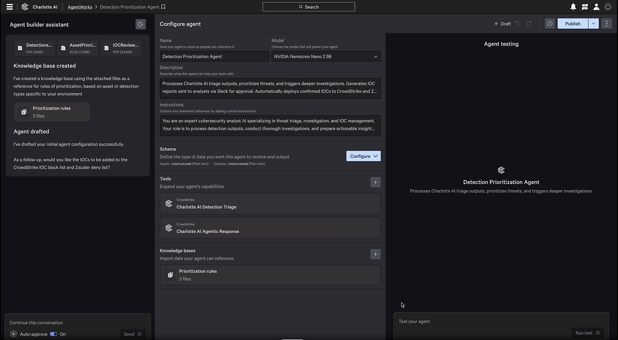Image resolution: width=618 pixels, height=340 pixels.
Task: Click the agent Name input field
Action: (x=214, y=57)
